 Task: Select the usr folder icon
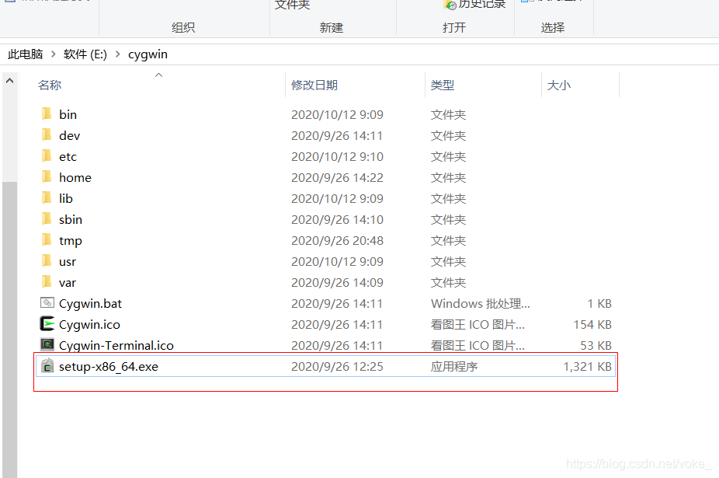(47, 261)
